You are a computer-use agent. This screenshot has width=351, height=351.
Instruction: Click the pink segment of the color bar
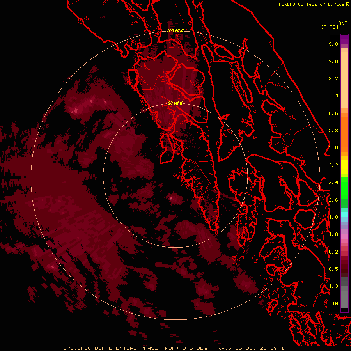tap(344, 236)
